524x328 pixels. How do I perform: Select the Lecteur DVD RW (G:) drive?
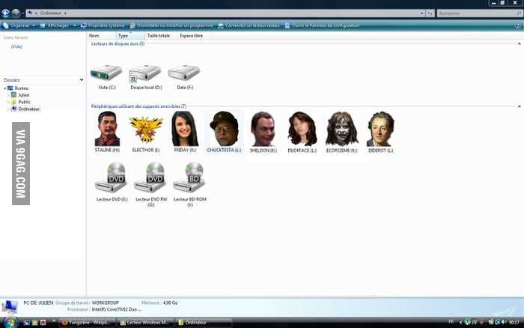(x=150, y=178)
